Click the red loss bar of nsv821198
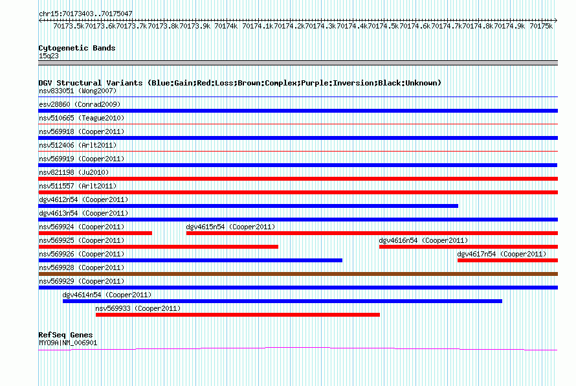This screenshot has width=576, height=386. [298, 179]
